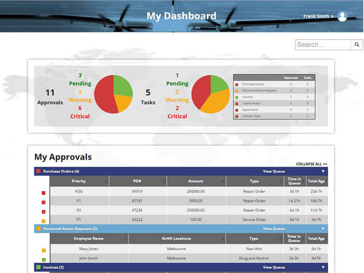Collapse the Purchase Orders section arrow

click(323, 171)
